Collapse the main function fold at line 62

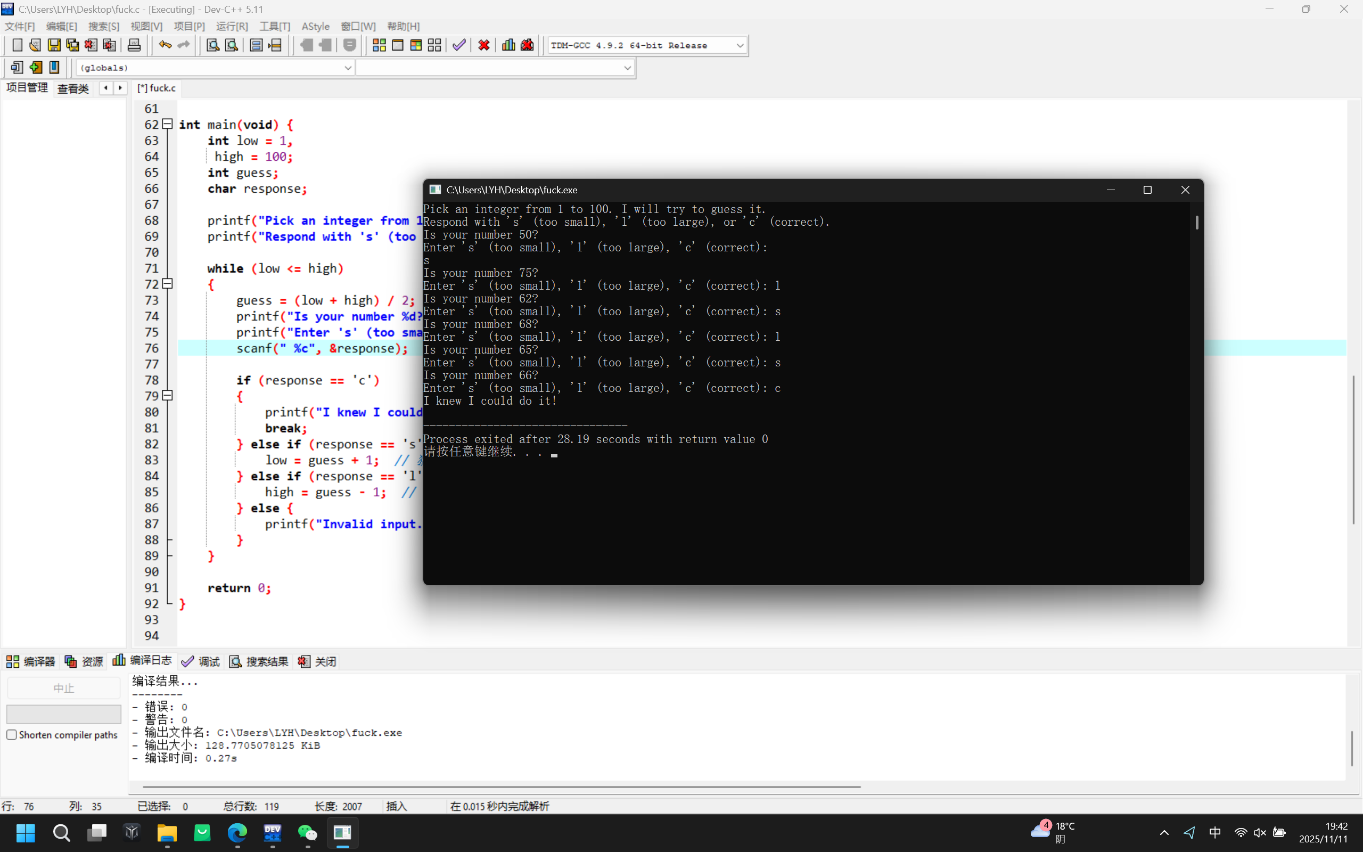pyautogui.click(x=167, y=124)
